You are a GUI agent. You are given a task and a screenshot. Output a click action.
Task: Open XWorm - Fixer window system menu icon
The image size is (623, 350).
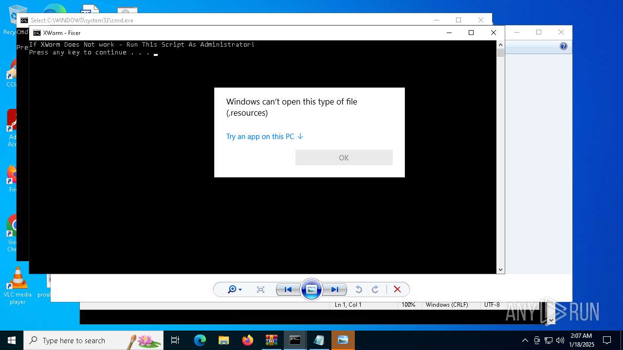click(x=37, y=33)
